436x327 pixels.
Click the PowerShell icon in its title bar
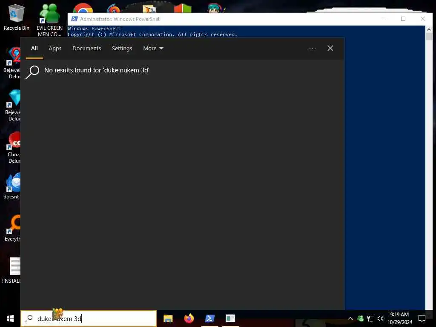pyautogui.click(x=74, y=19)
